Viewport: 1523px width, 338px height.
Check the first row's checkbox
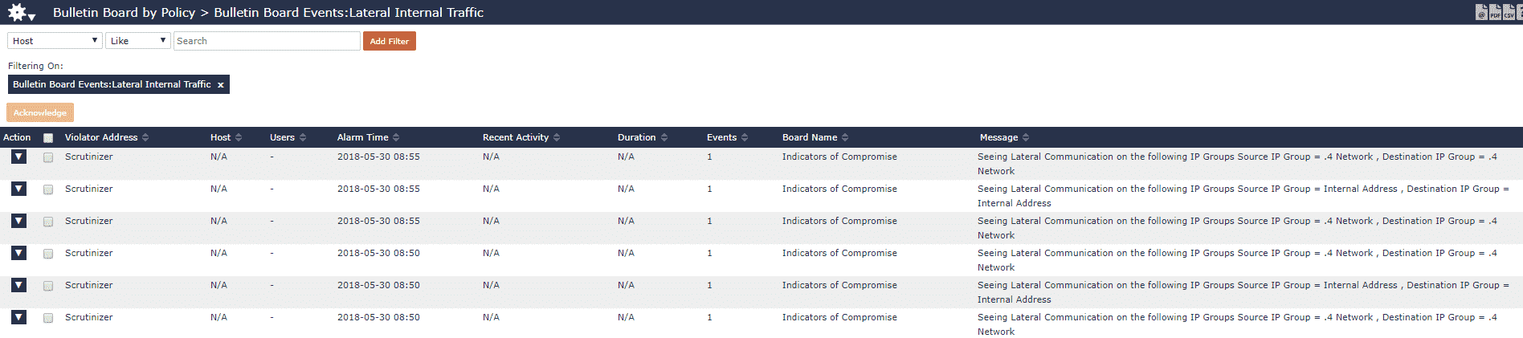coord(48,157)
